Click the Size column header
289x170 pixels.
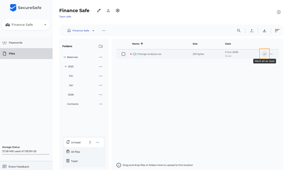tap(195, 44)
